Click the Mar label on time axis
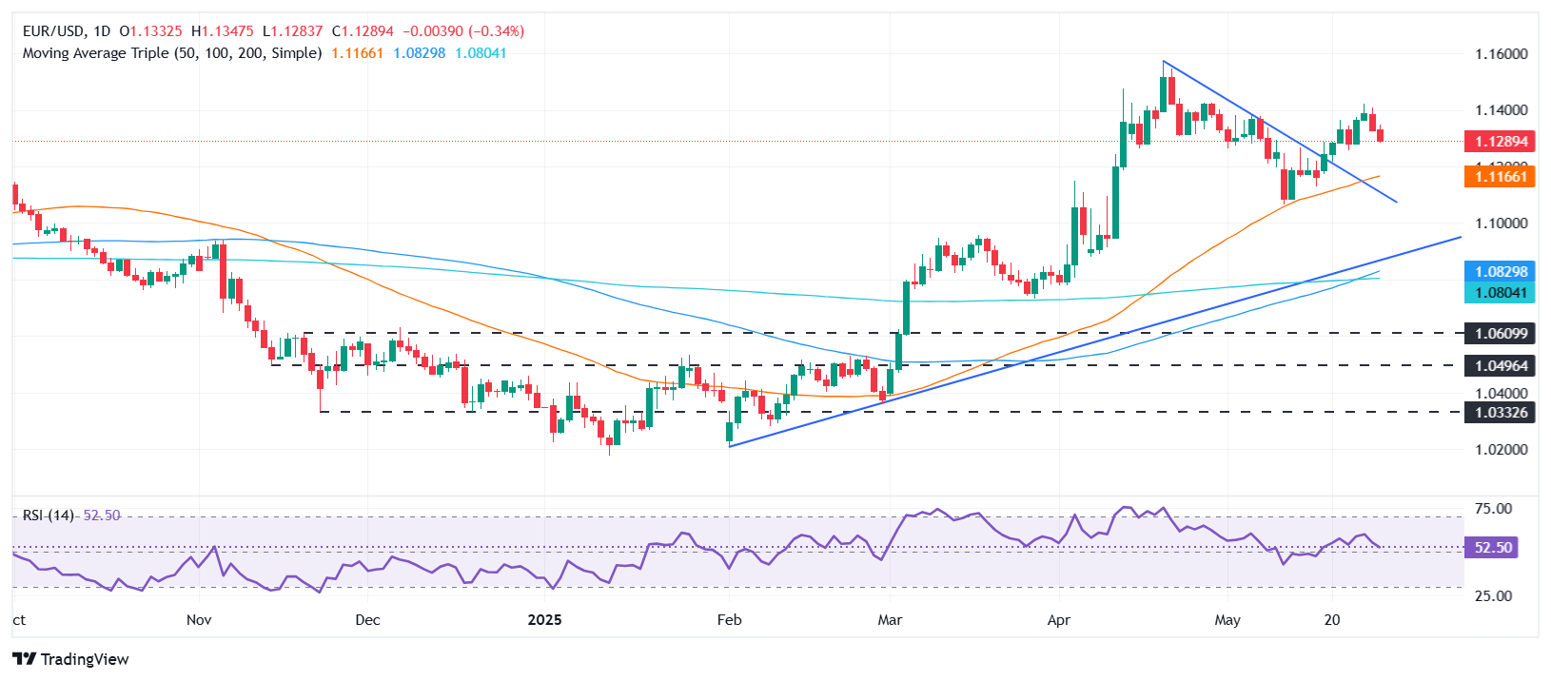 pos(890,620)
